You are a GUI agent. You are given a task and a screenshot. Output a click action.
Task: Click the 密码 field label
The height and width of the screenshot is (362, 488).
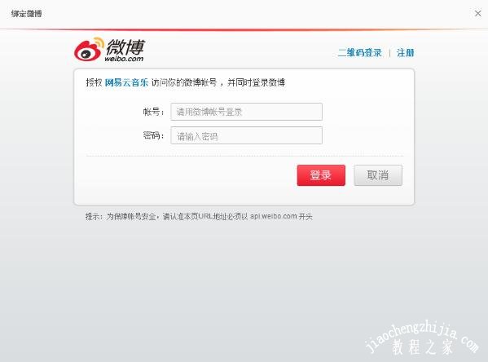pos(153,135)
